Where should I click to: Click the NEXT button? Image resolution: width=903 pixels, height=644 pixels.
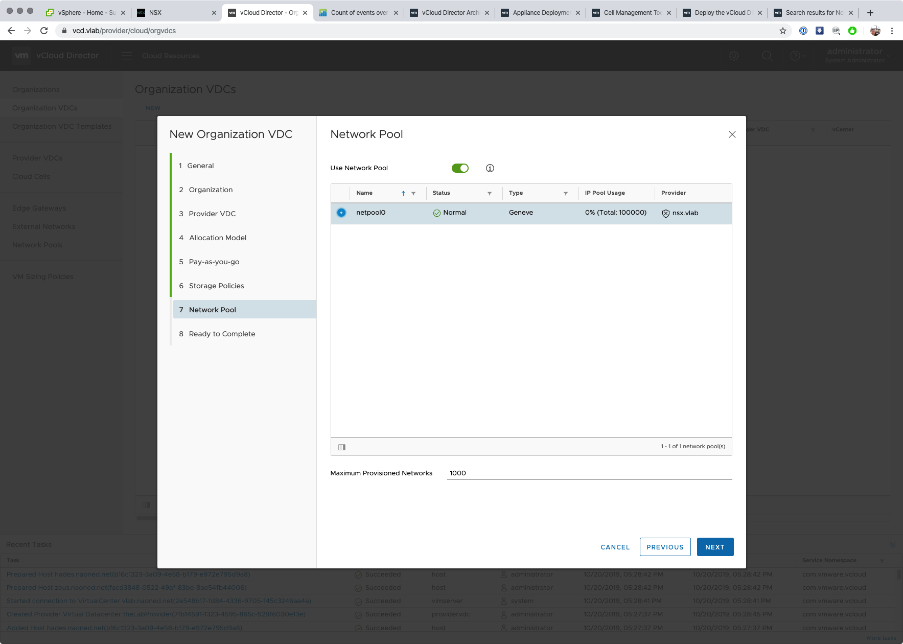point(714,547)
